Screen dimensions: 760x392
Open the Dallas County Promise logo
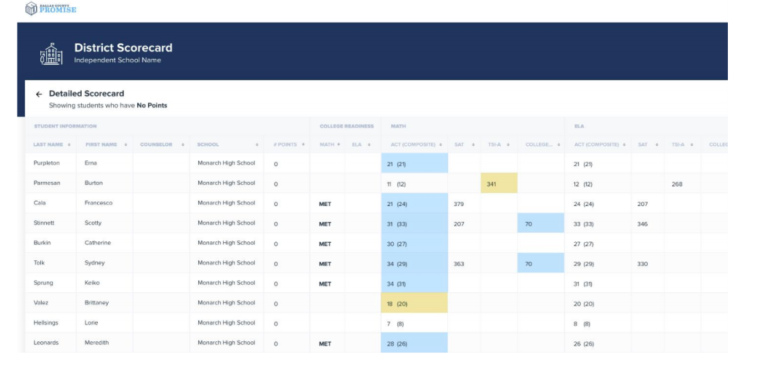click(51, 8)
